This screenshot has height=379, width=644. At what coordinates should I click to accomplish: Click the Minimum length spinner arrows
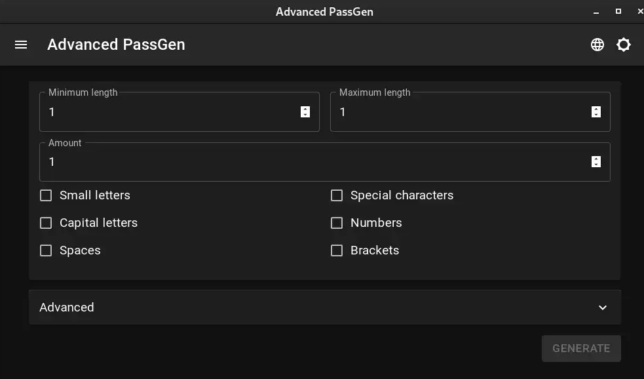(x=305, y=112)
